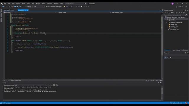Click the Save file icon

click(x=15, y=6)
